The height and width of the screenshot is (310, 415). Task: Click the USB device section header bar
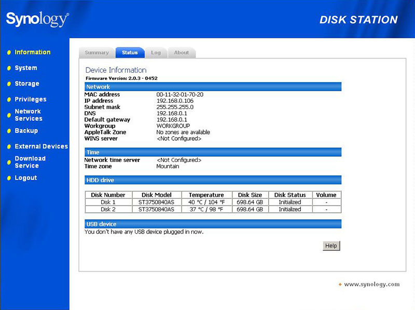[x=213, y=224]
